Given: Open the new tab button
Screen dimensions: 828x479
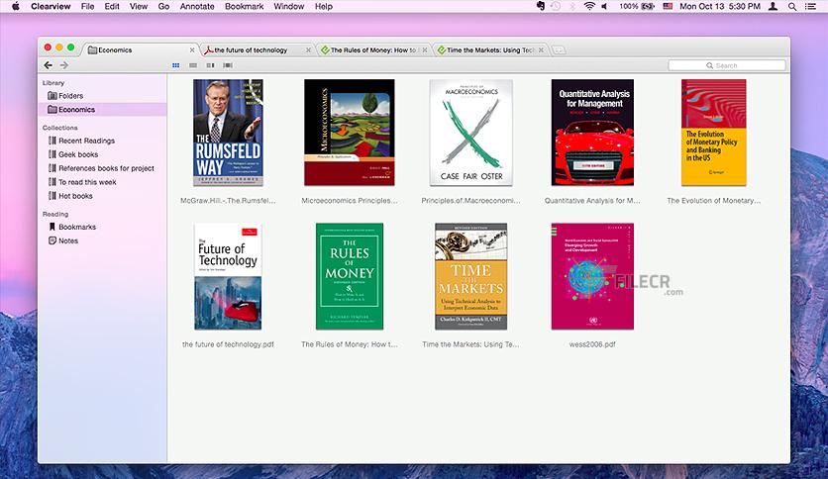Looking at the screenshot, I should tap(559, 50).
